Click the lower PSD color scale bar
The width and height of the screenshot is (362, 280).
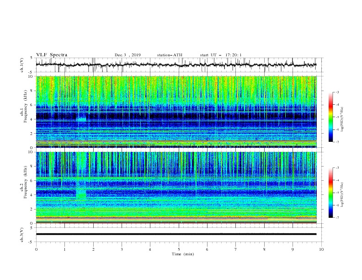pyautogui.click(x=330, y=193)
